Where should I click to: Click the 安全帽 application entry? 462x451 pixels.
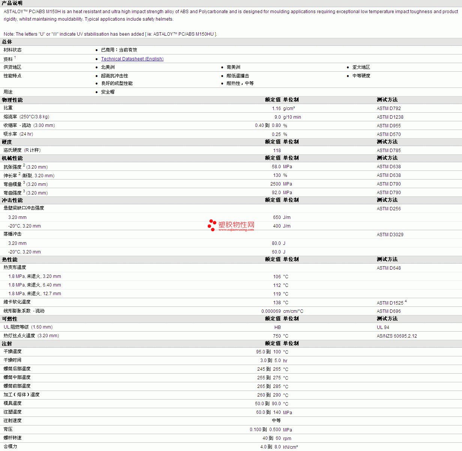108,92
